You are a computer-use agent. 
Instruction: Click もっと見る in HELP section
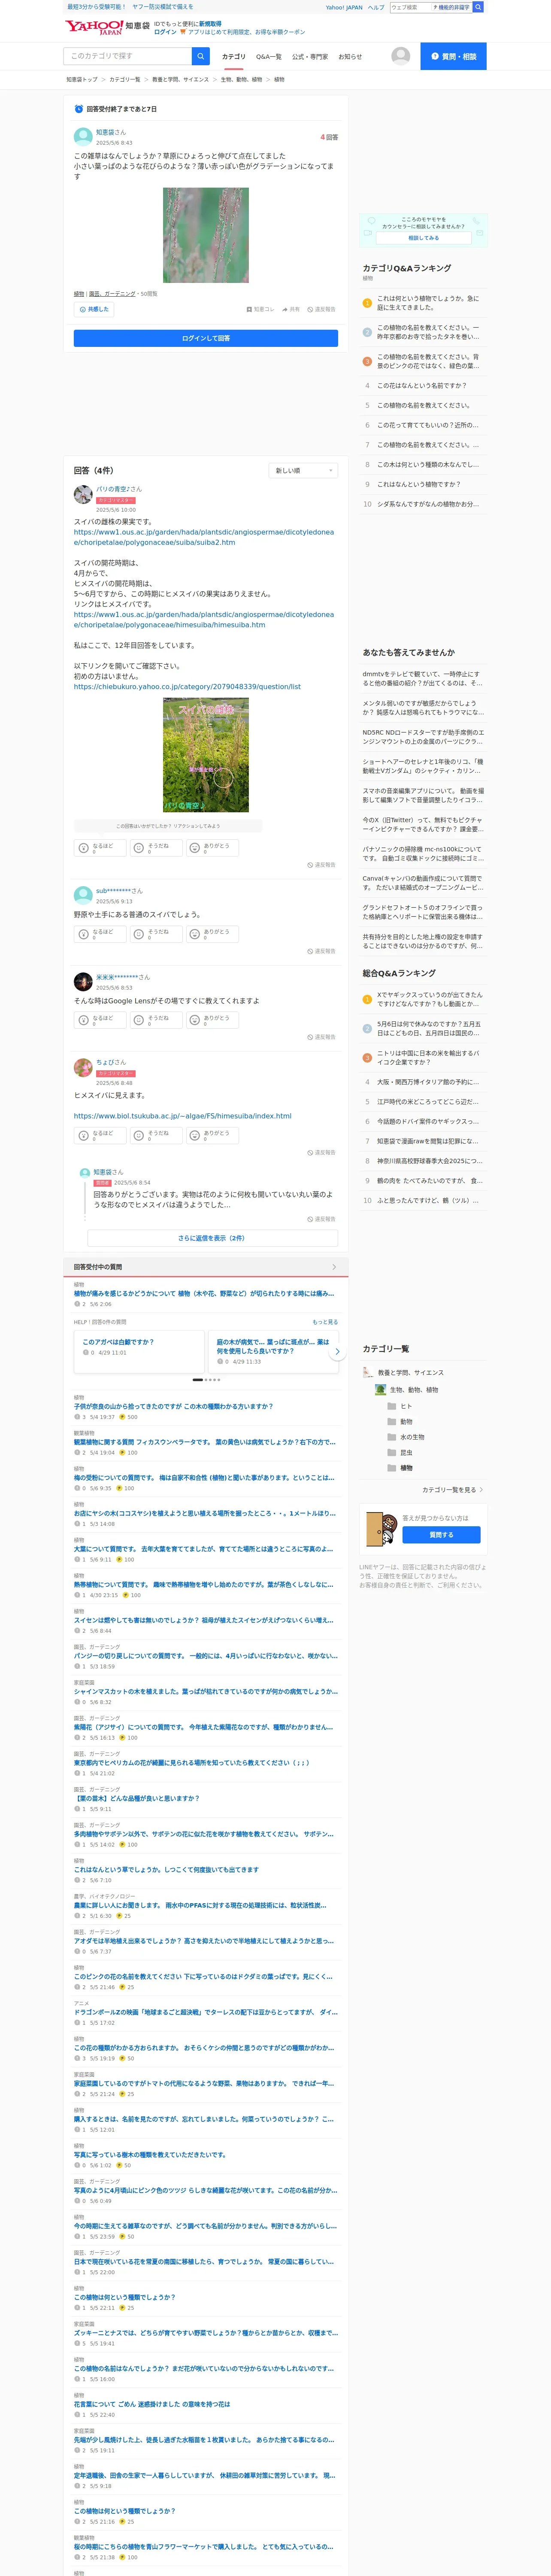click(325, 1321)
